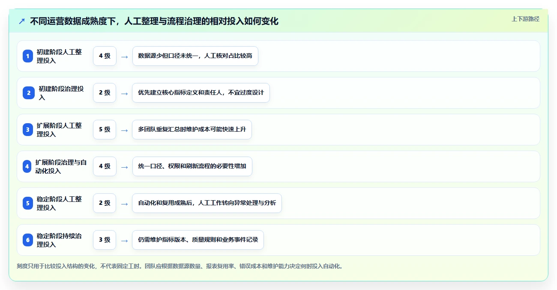The width and height of the screenshot is (557, 290).
Task: Select 稳定阶段人工整理投入 label
Action: pyautogui.click(x=59, y=203)
